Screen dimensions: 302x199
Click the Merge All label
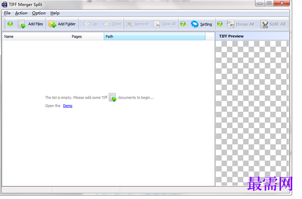click(245, 25)
